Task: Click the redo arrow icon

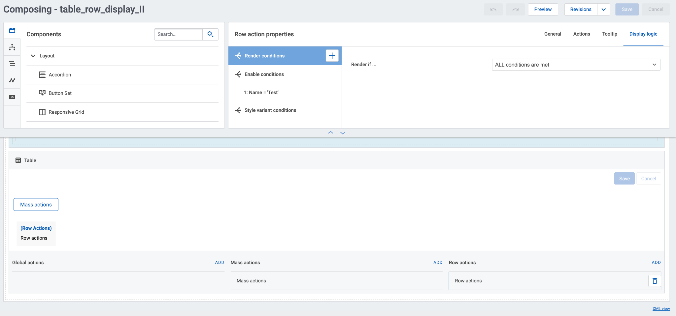Action: (515, 10)
